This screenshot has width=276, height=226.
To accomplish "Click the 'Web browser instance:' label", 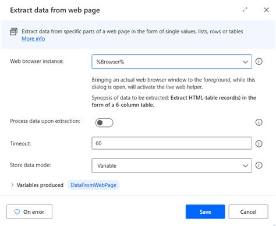I will [x=37, y=61].
